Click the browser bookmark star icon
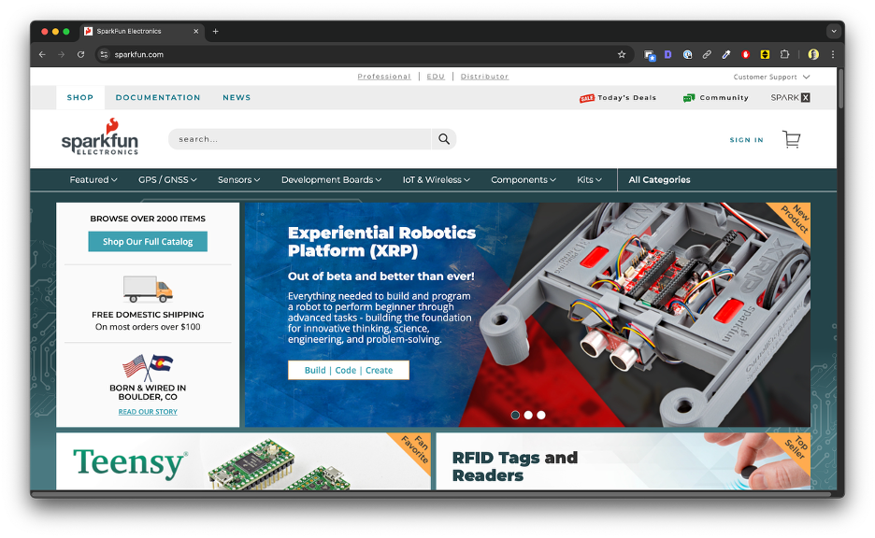 point(621,54)
